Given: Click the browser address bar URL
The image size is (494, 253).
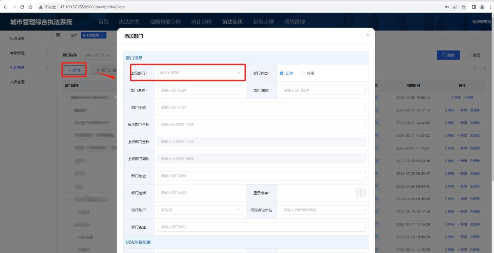Looking at the screenshot, I should click(92, 7).
